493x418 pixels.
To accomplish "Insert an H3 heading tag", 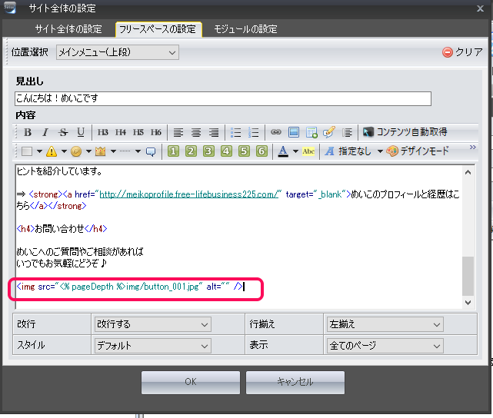I will [103, 132].
